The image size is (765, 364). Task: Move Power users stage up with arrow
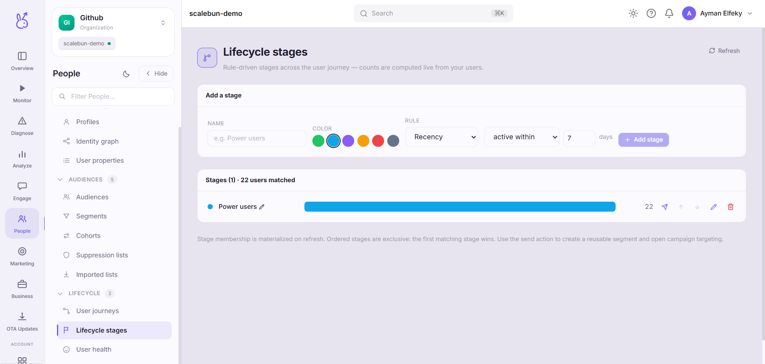tap(681, 207)
